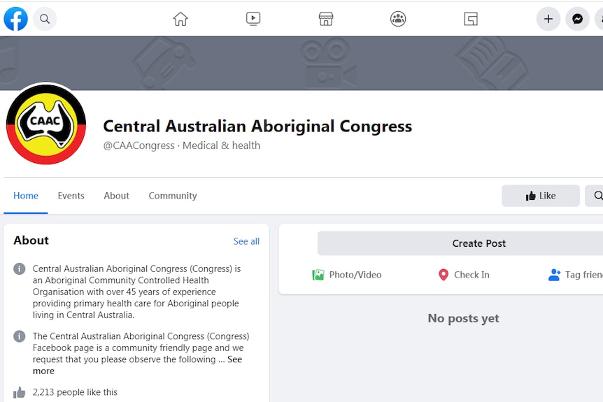Click the gray cover photo banner

tap(301, 64)
